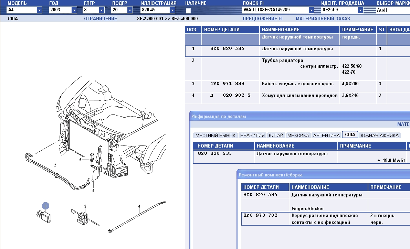The image size is (410, 249).
Task: Open the ПОДГР dropdown showing 20
Action: coord(130,10)
